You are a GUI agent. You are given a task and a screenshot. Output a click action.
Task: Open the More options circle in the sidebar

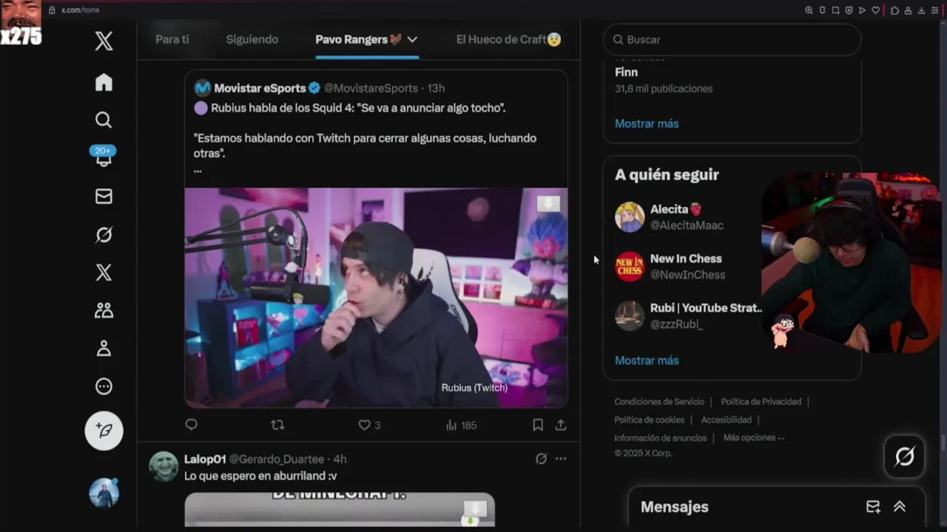[104, 386]
